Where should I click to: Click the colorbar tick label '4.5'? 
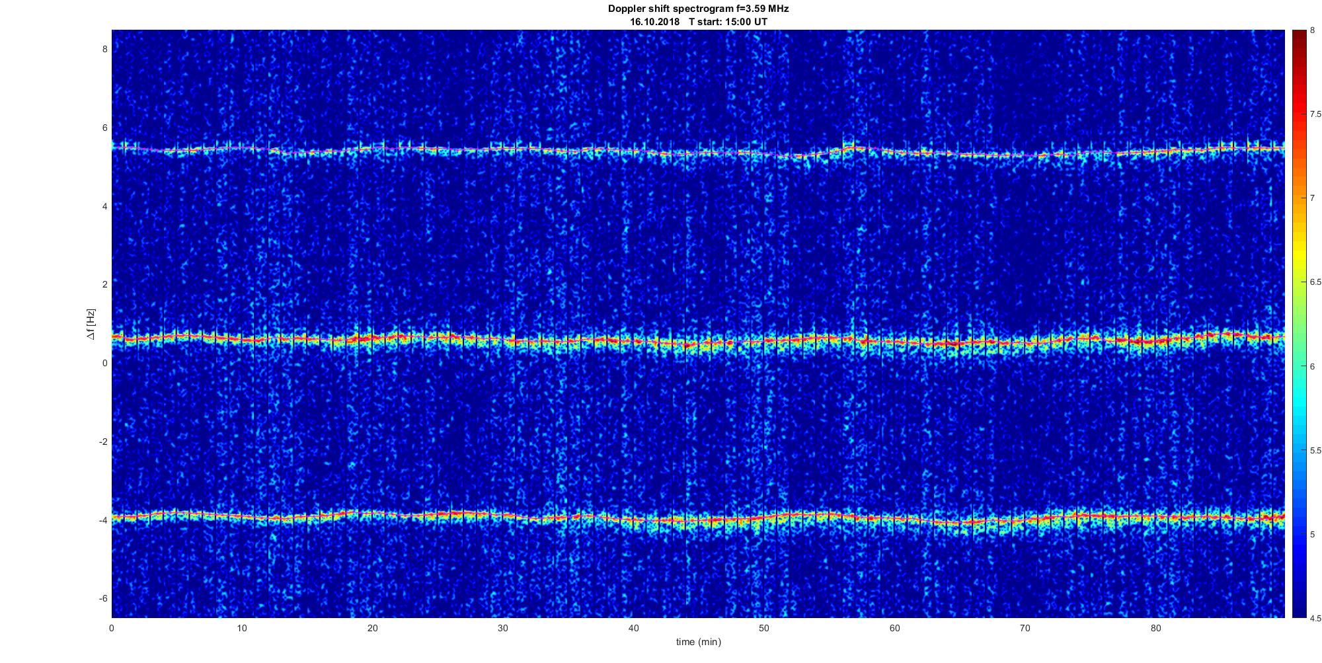click(1315, 619)
